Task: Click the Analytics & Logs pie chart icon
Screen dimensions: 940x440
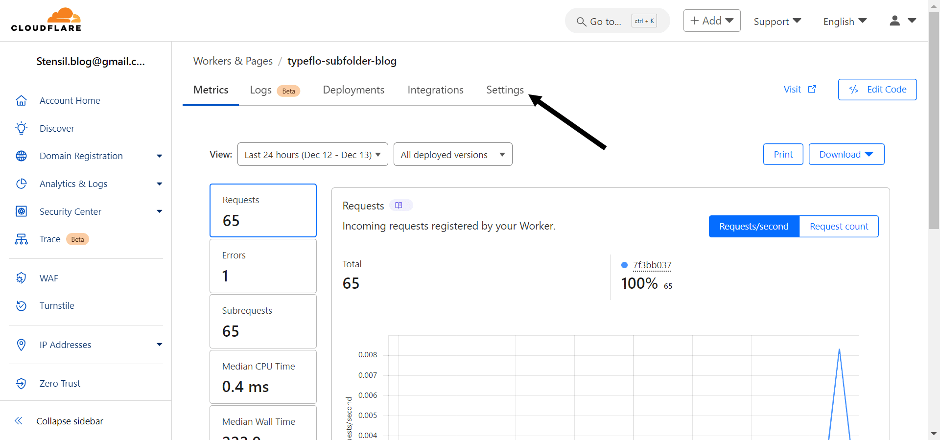Action: [21, 184]
